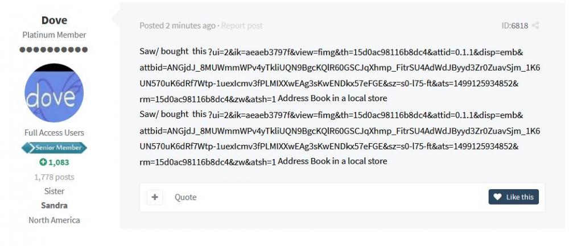Screen dimensions: 569x246
Task: Click the Platinum Member rank title
Action: pos(55,35)
